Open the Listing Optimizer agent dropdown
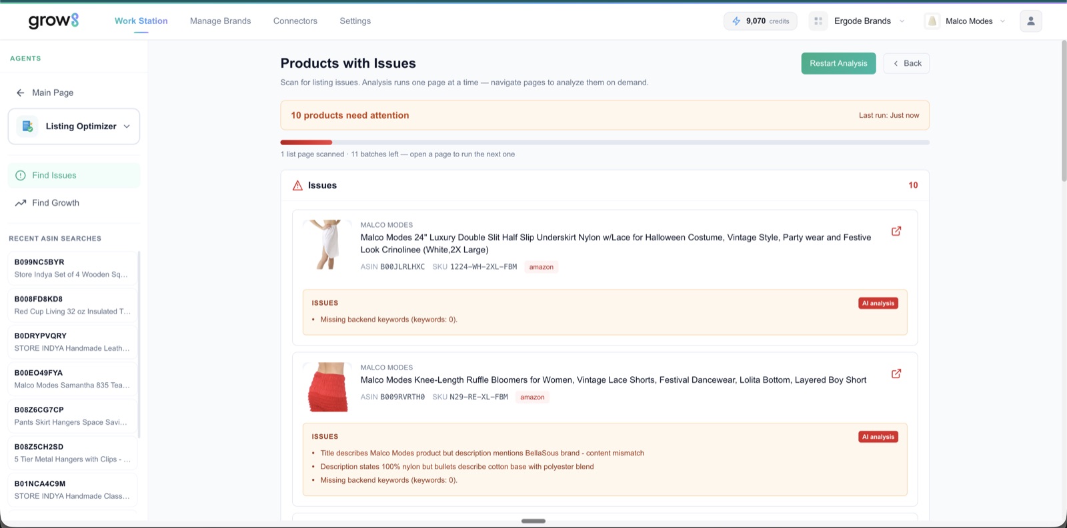 click(74, 127)
